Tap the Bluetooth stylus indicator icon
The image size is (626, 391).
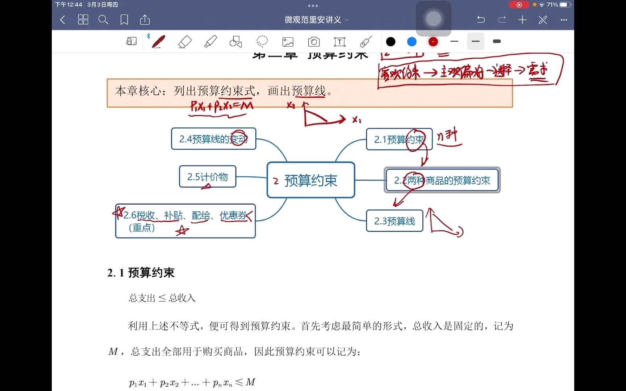click(148, 36)
